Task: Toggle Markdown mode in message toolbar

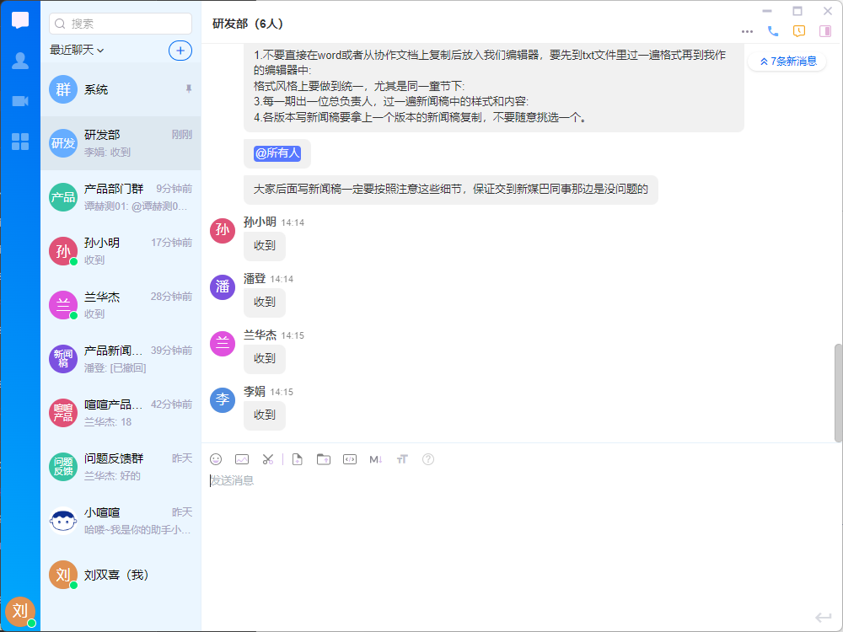Action: coord(376,459)
